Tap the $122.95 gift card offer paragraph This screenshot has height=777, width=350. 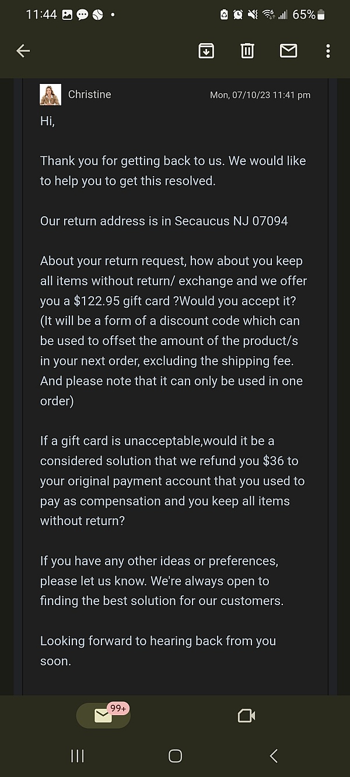pyautogui.click(x=173, y=331)
